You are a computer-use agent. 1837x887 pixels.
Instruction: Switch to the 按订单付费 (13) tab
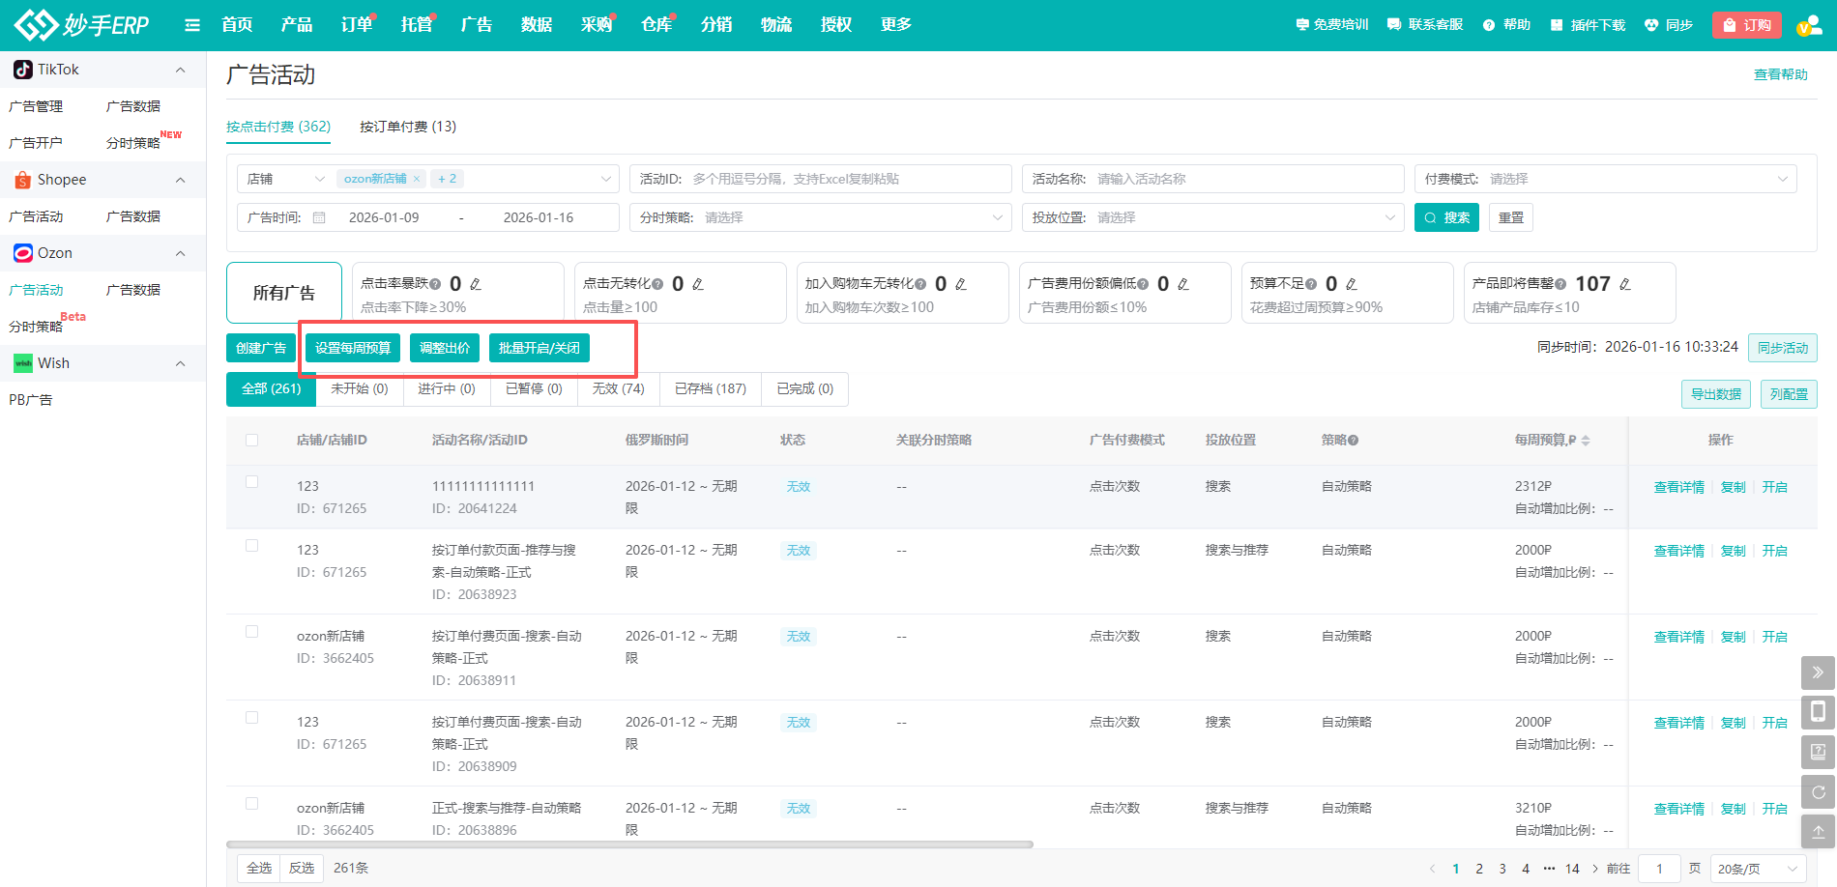[x=407, y=126]
